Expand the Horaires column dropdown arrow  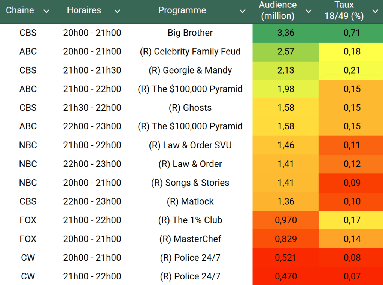click(117, 11)
